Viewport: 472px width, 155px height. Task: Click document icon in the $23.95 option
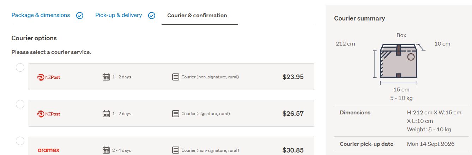point(176,77)
